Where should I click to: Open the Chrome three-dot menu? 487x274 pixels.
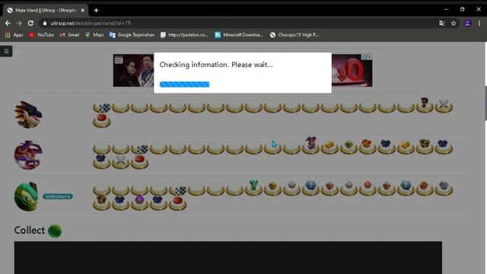pyautogui.click(x=479, y=24)
